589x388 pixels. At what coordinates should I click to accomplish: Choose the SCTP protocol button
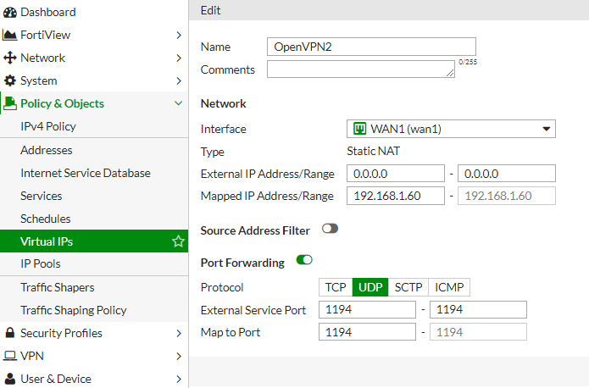407,287
